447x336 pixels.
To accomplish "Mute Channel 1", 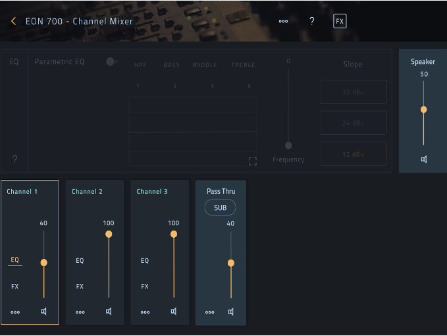I will coord(43,312).
